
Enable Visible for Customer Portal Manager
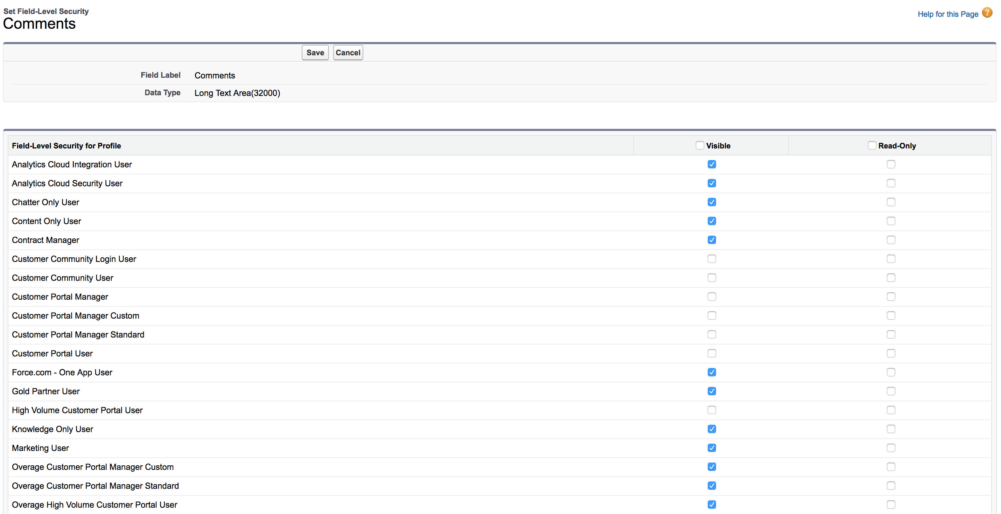pyautogui.click(x=712, y=297)
